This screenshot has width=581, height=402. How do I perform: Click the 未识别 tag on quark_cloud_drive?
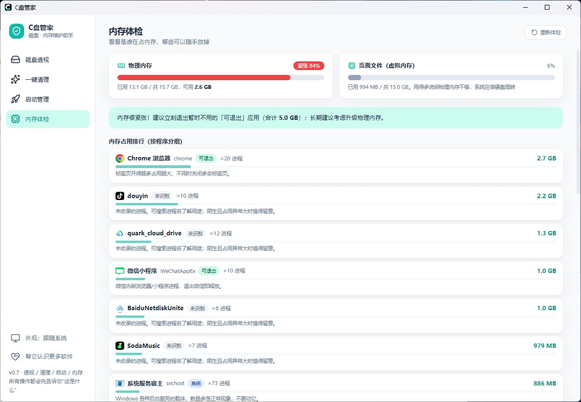[x=195, y=233]
